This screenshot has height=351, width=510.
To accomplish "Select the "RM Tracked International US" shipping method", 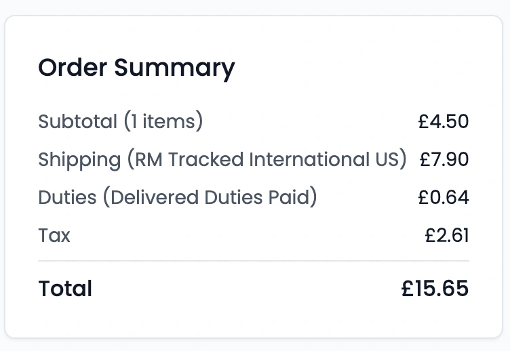I will pos(267,160).
